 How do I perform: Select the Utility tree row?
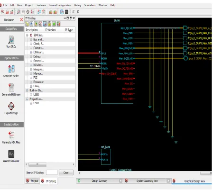pyautogui.click(x=50, y=86)
